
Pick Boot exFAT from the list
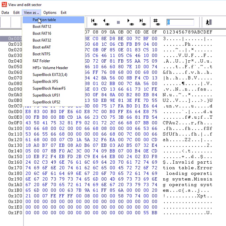(x=42, y=47)
